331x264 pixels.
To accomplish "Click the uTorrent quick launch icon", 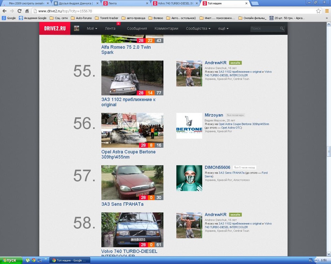I will pyautogui.click(x=28, y=260).
